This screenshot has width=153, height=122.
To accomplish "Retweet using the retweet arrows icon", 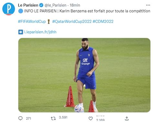I will 53,118.
